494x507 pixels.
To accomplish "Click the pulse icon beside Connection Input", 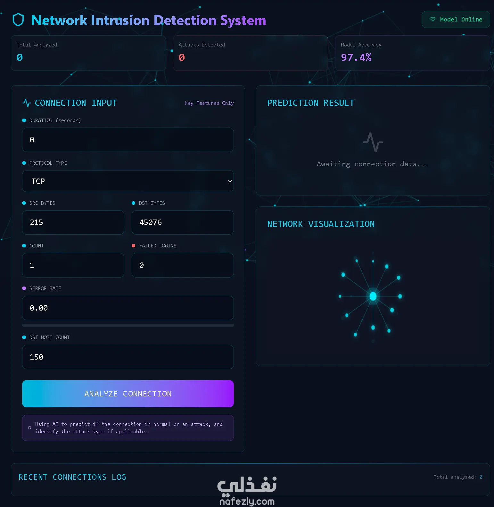I will point(27,103).
